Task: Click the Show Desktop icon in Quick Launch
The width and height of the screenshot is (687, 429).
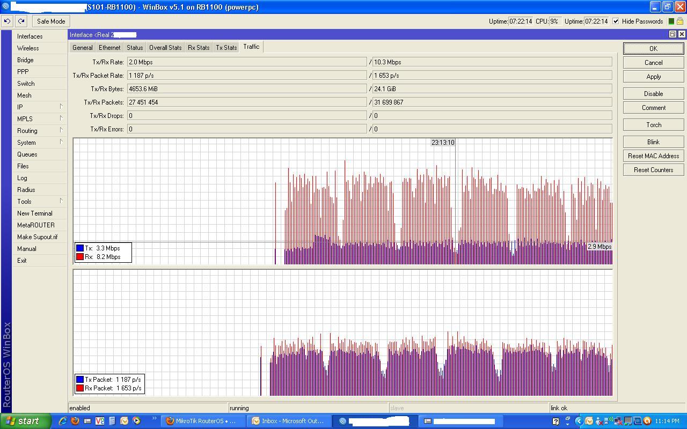Action: pos(87,421)
